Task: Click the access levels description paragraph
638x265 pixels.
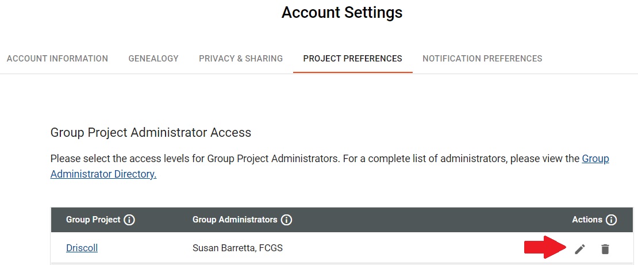Action: tap(329, 166)
